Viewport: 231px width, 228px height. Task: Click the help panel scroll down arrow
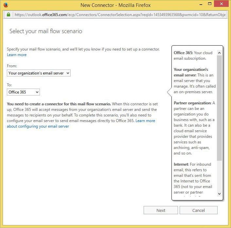[219, 194]
